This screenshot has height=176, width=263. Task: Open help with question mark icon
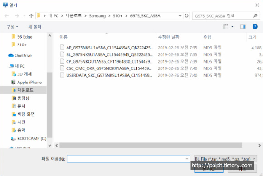click(255, 26)
